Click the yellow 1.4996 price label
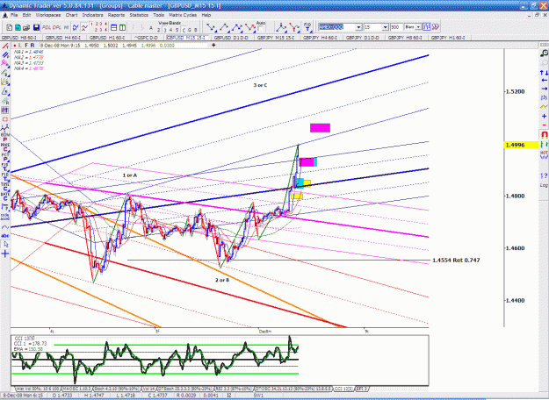 [521, 145]
